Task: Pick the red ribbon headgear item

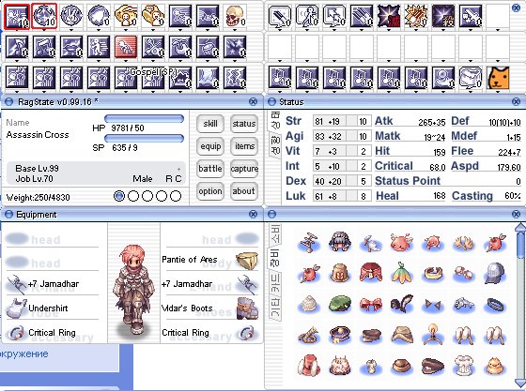Action: coord(370,305)
